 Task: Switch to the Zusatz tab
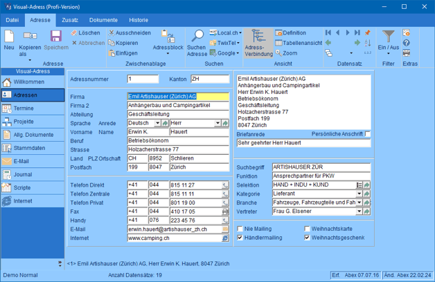70,20
